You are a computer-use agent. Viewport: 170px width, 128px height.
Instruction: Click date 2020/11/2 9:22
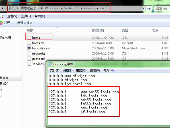click(103, 38)
